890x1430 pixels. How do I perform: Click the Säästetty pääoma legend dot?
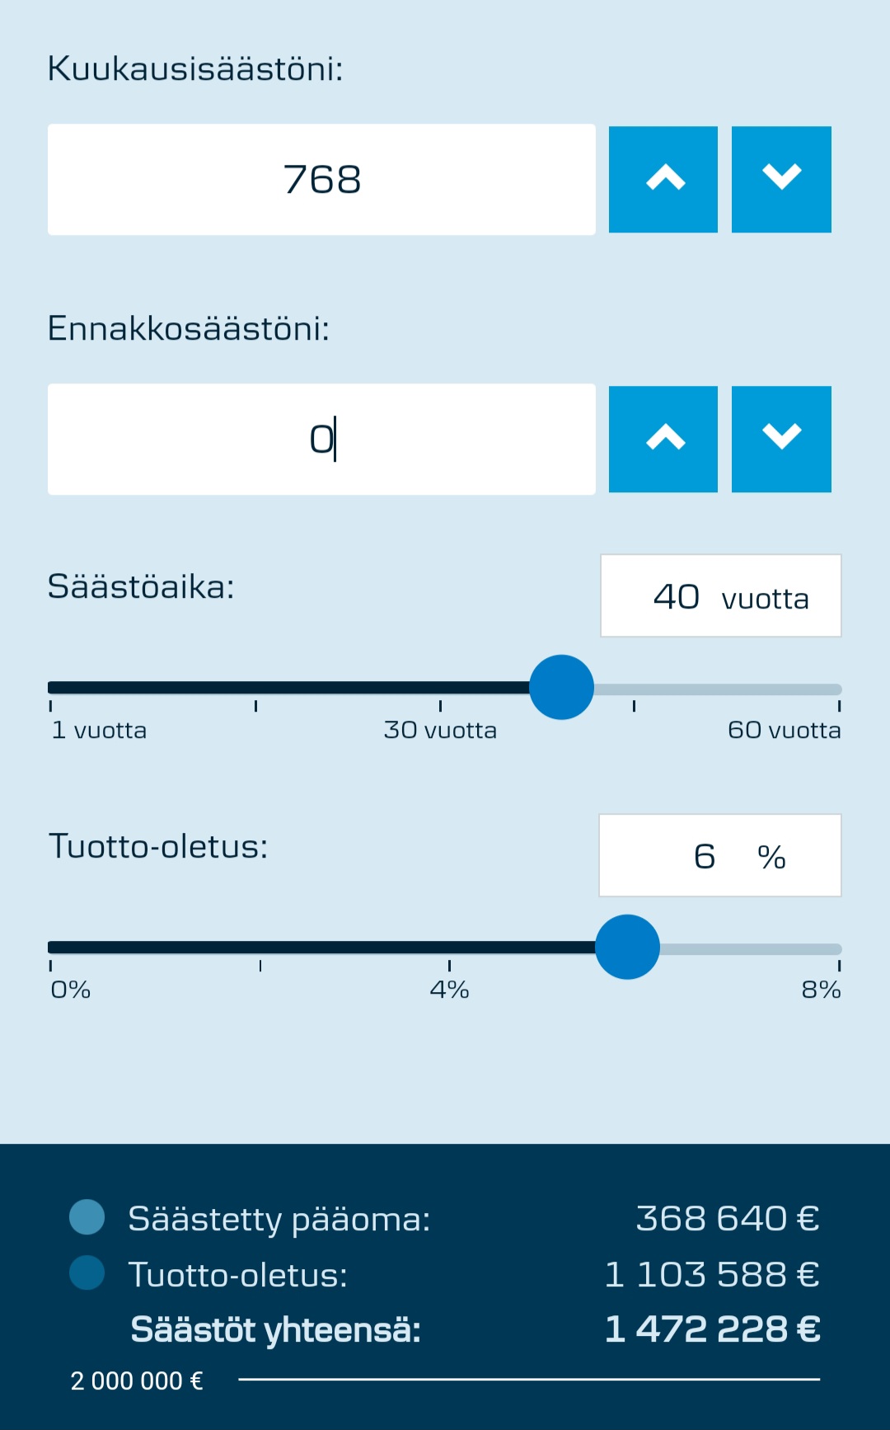click(87, 1217)
